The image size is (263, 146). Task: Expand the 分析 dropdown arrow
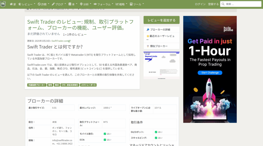91,4
